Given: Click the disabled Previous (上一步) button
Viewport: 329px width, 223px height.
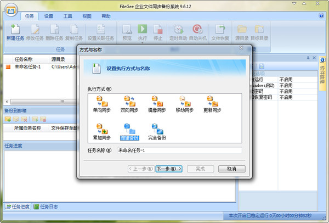Looking at the screenshot, I should [x=141, y=169].
